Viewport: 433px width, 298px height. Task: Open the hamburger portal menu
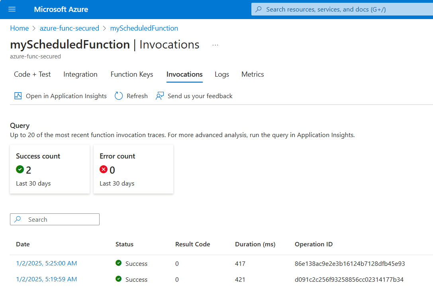12,9
